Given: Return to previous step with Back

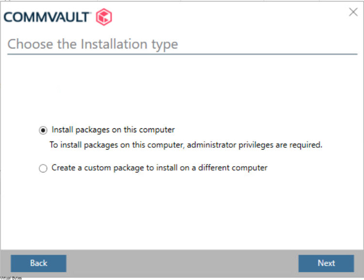Looking at the screenshot, I should (38, 264).
